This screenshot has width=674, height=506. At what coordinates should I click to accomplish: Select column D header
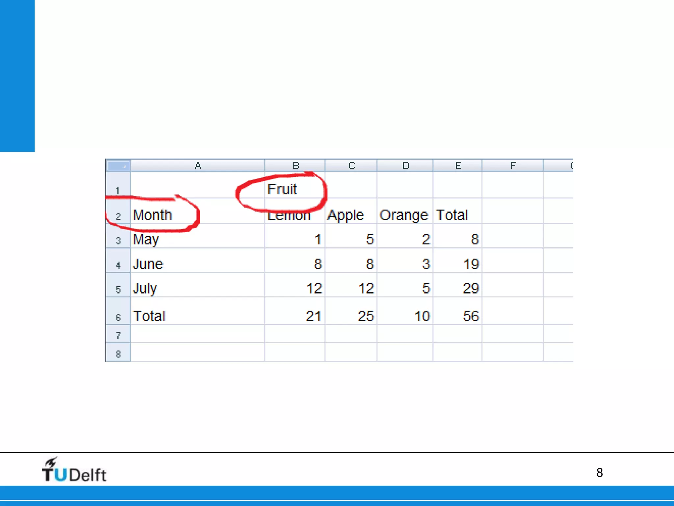(405, 166)
